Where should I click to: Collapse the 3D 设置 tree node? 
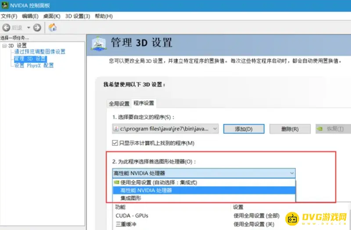click(x=4, y=46)
